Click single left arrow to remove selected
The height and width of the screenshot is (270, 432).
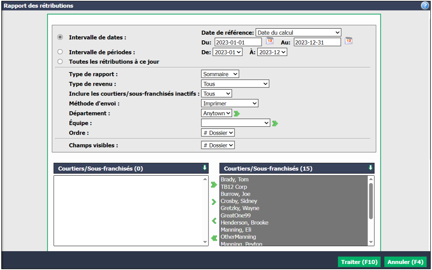(x=214, y=221)
